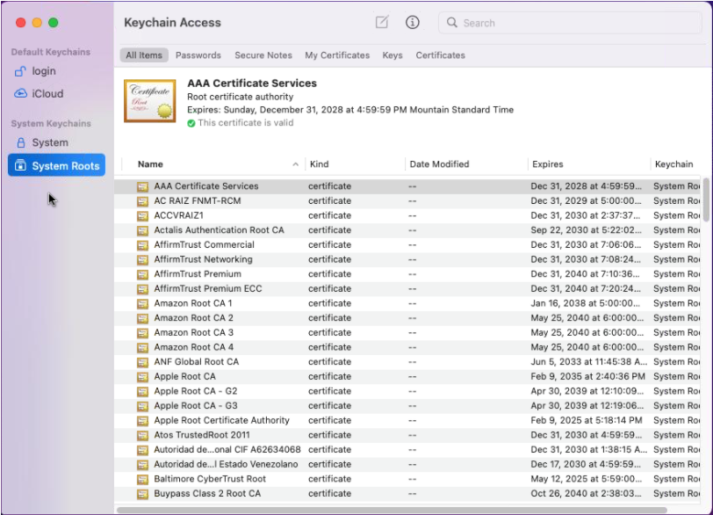Click expiry Dec 17, 2030 date cell
713x515 pixels.
pyautogui.click(x=586, y=464)
